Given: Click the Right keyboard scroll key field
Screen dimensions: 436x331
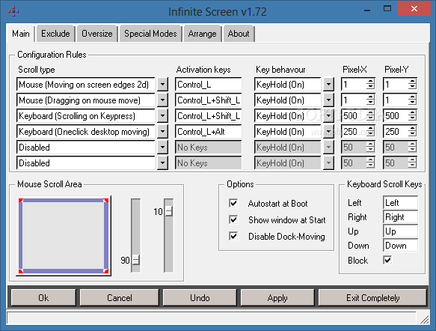Looking at the screenshot, I should pos(400,217).
